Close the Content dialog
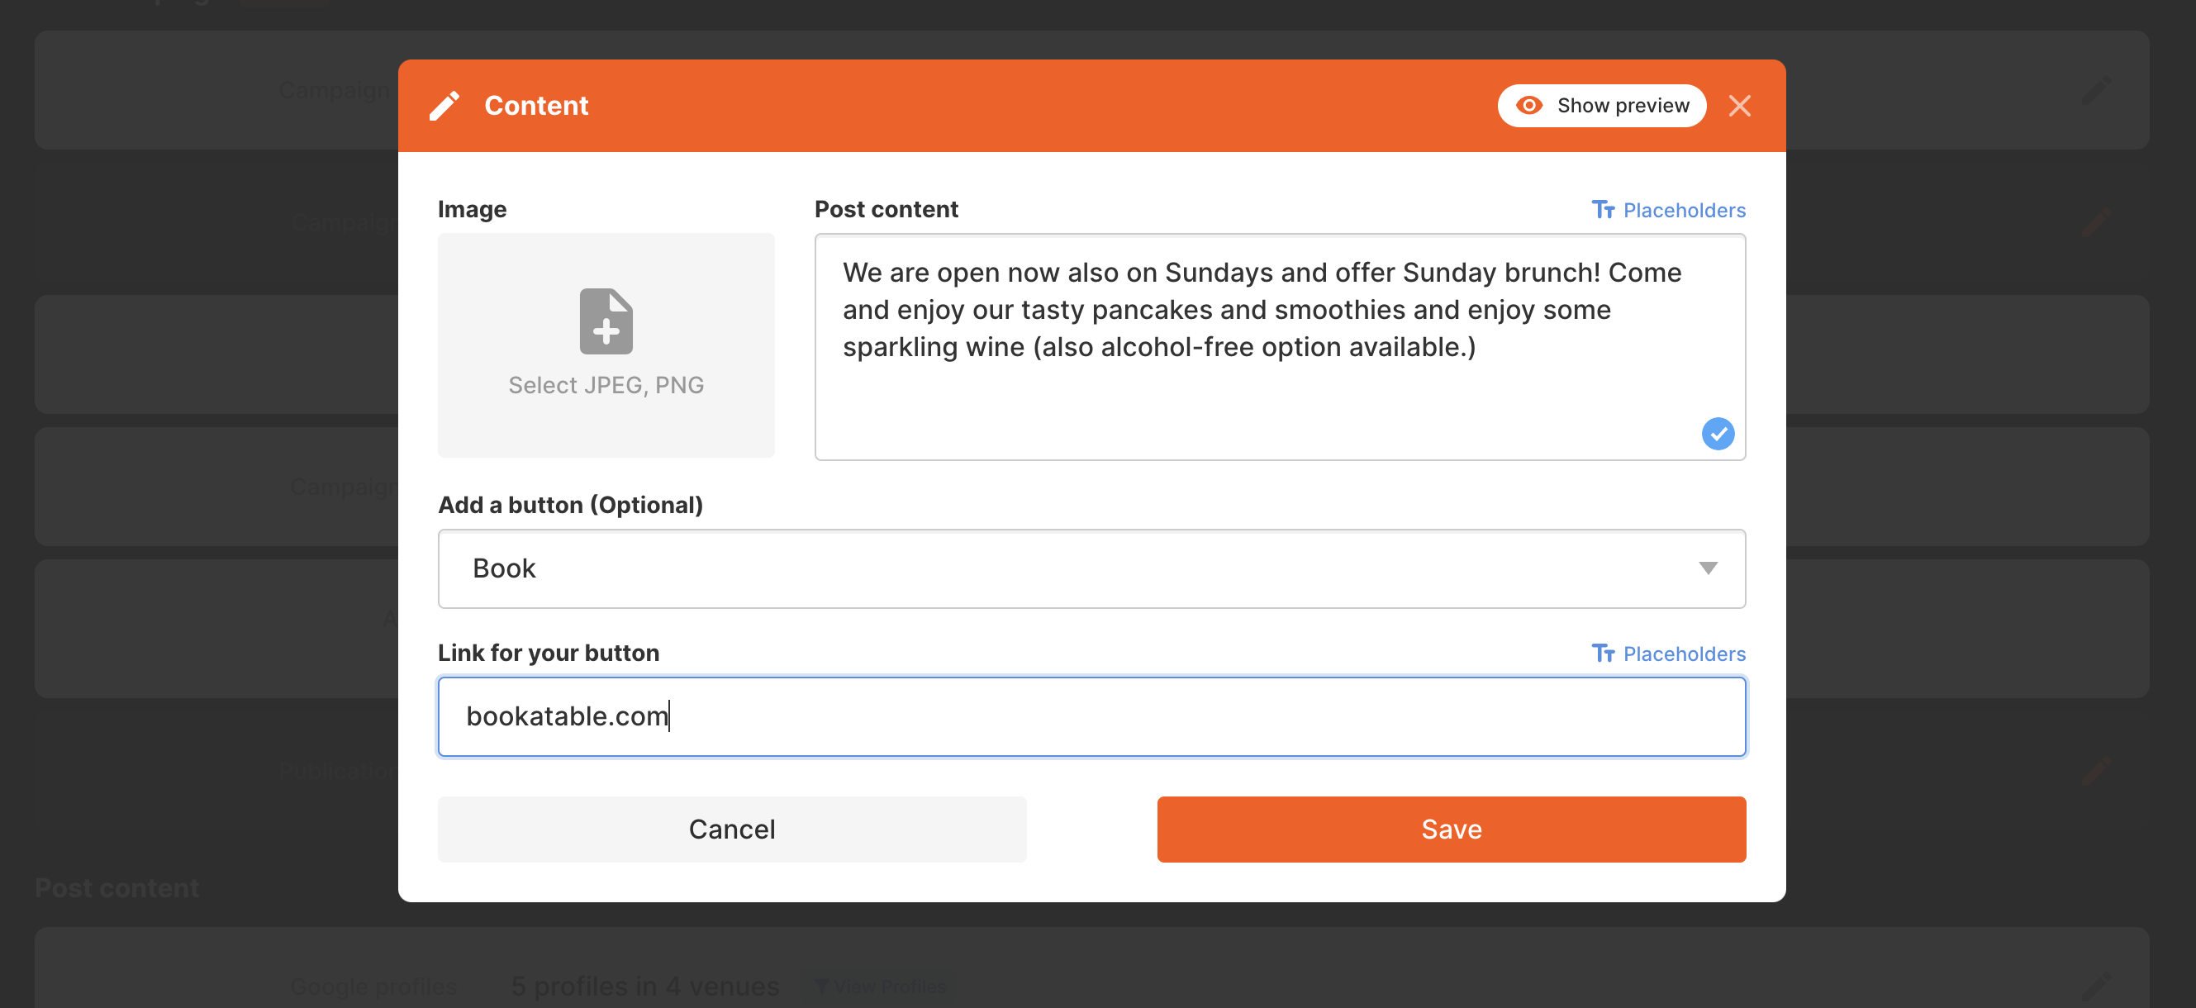 click(x=1739, y=106)
